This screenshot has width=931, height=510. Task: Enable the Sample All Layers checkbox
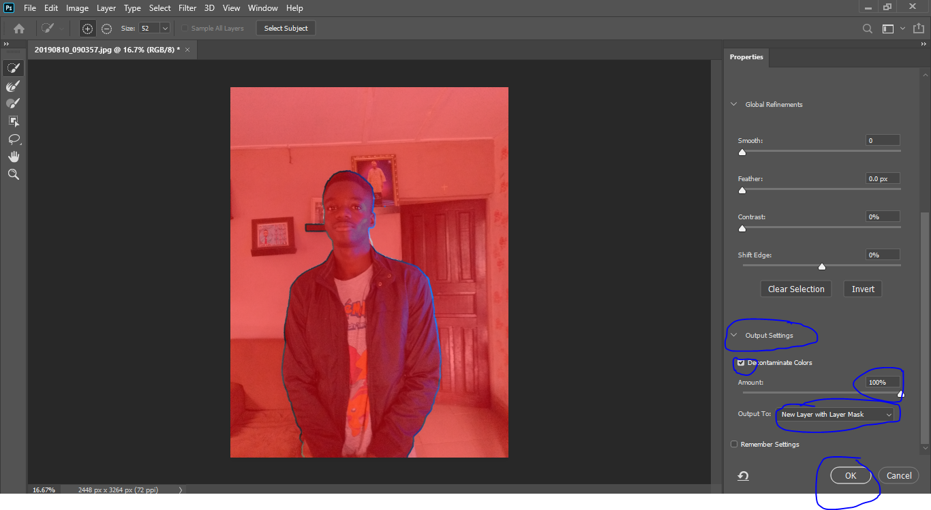coord(184,28)
